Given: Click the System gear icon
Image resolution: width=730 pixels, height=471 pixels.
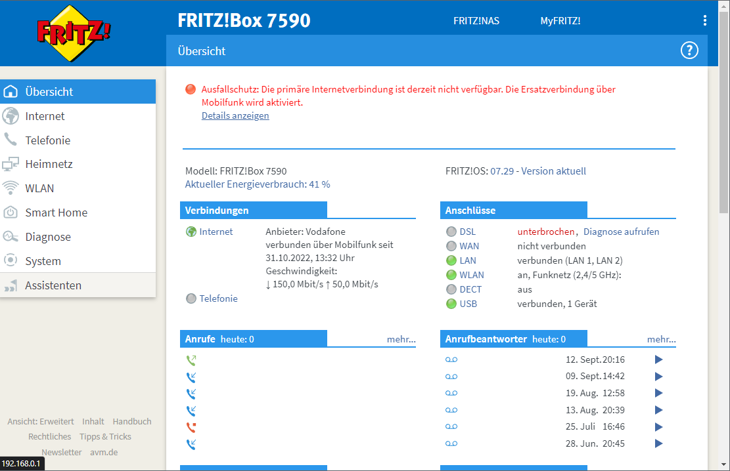Looking at the screenshot, I should coord(11,260).
